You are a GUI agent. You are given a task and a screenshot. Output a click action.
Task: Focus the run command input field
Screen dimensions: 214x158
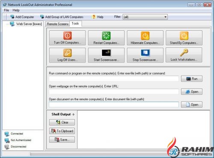point(114,79)
